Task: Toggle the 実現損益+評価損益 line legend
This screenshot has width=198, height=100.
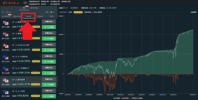Action: click(136, 98)
